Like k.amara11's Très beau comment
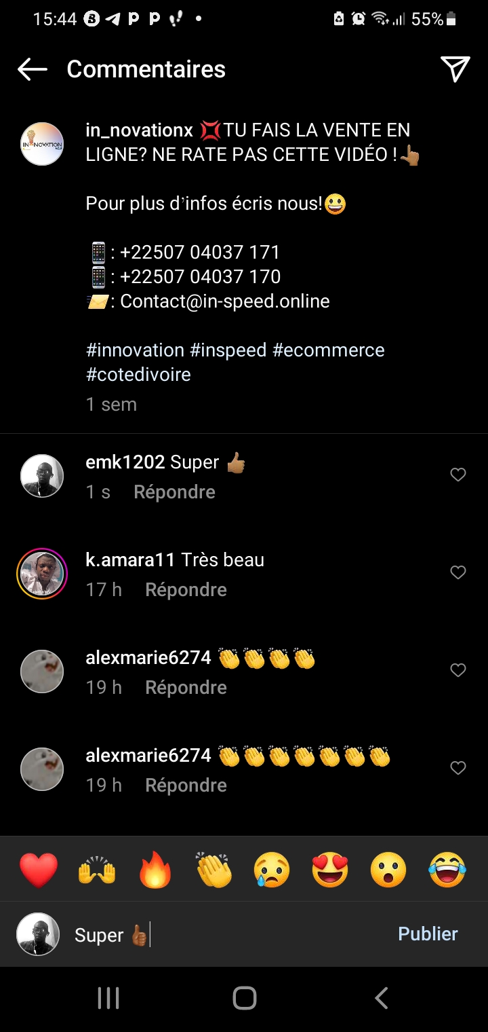This screenshot has height=1032, width=488. 458,572
